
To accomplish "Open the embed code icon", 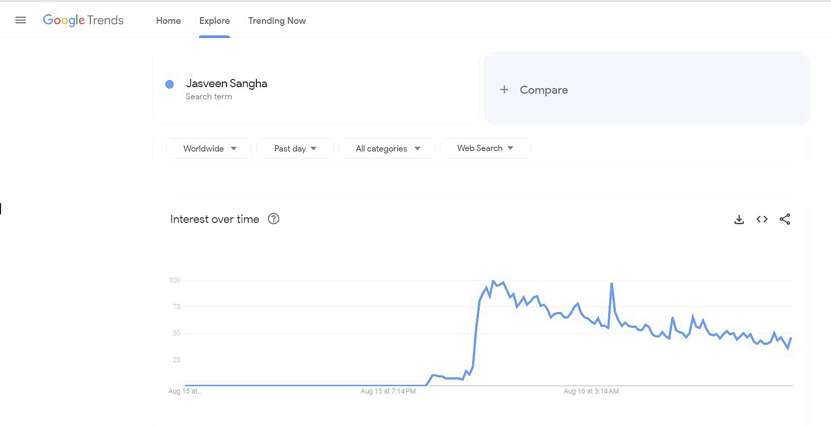I will click(x=762, y=219).
